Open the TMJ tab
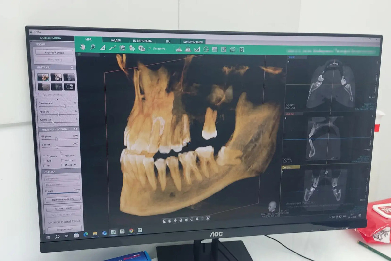 [168, 41]
